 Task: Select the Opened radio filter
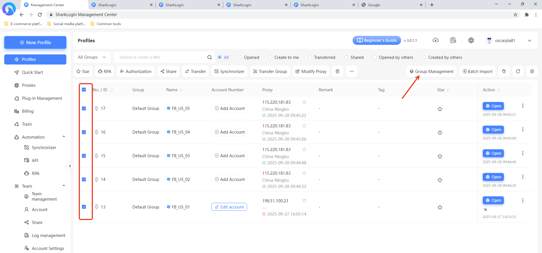pyautogui.click(x=240, y=57)
